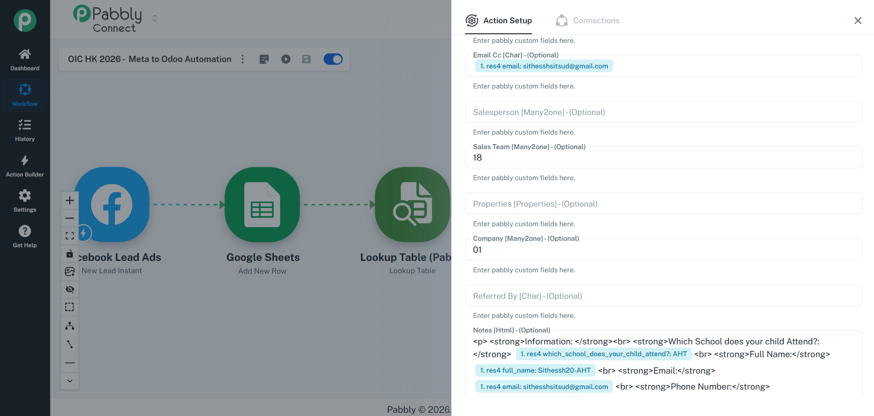The height and width of the screenshot is (416, 874).
Task: Switch to the Action Setup tab
Action: point(498,21)
